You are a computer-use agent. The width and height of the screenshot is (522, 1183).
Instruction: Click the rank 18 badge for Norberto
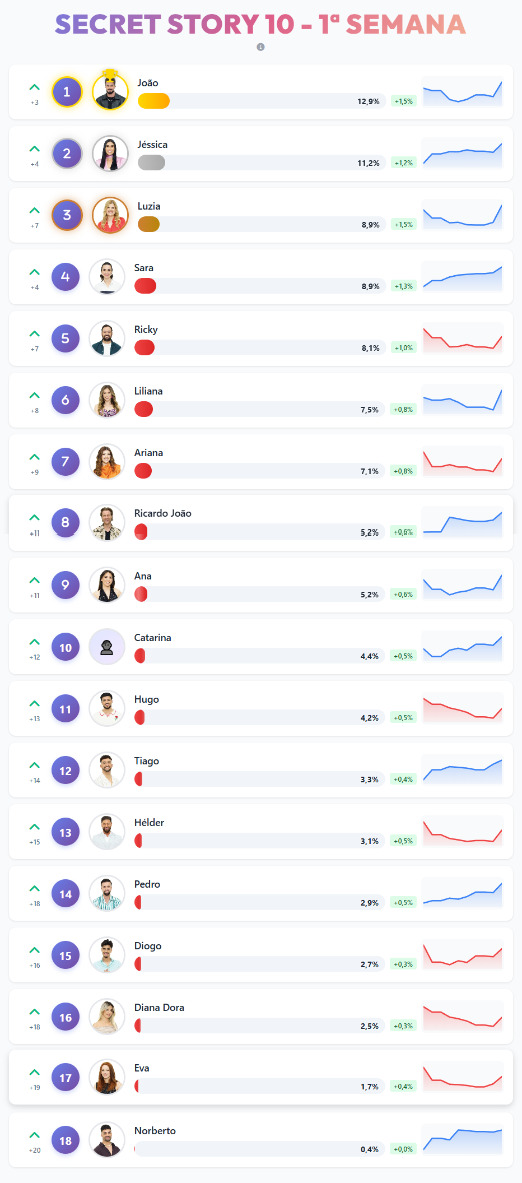pyautogui.click(x=66, y=1141)
